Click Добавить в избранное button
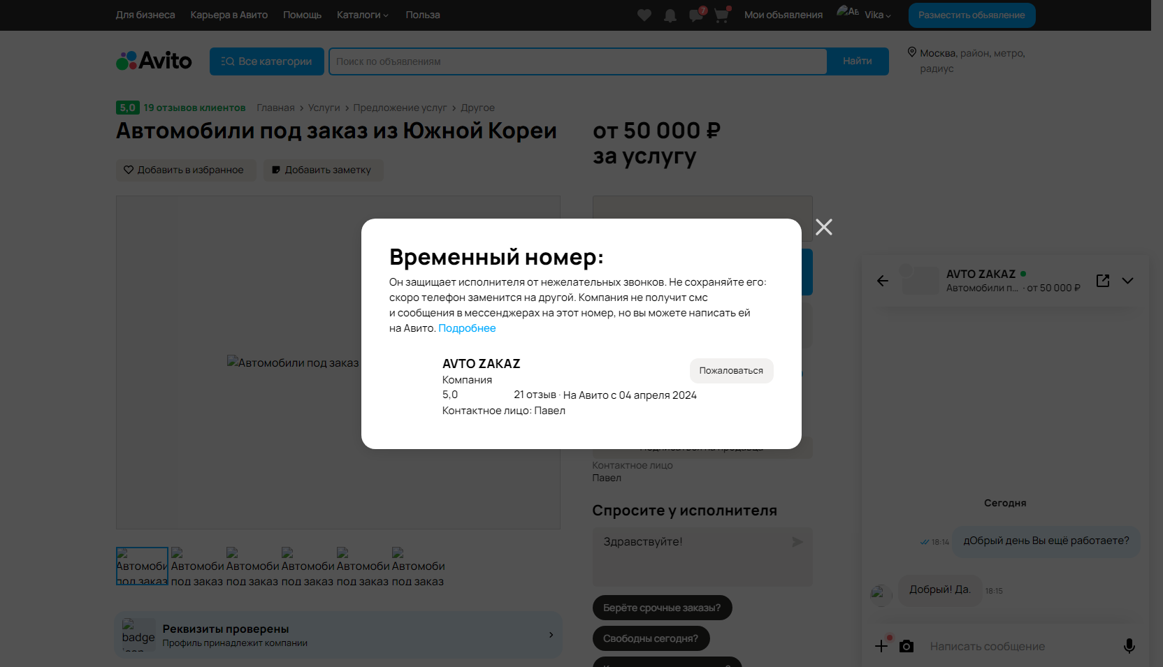This screenshot has height=667, width=1163. [x=185, y=170]
